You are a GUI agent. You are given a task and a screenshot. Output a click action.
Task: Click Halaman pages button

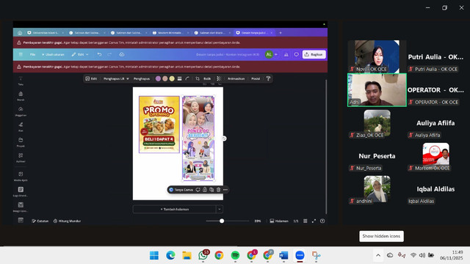click(279, 221)
